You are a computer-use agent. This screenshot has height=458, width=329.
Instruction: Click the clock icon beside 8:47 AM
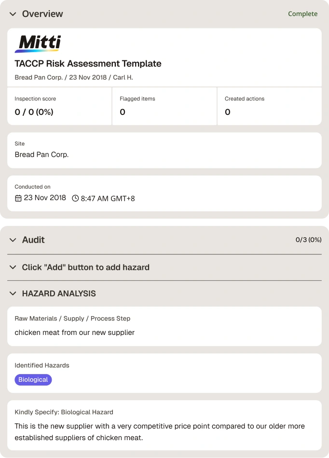pos(75,198)
